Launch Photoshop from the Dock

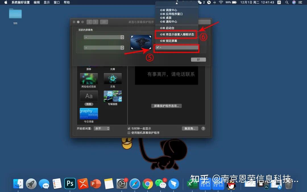pyautogui.click(x=70, y=184)
